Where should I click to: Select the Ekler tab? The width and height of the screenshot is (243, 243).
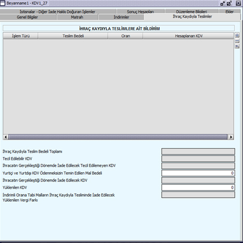click(x=229, y=11)
